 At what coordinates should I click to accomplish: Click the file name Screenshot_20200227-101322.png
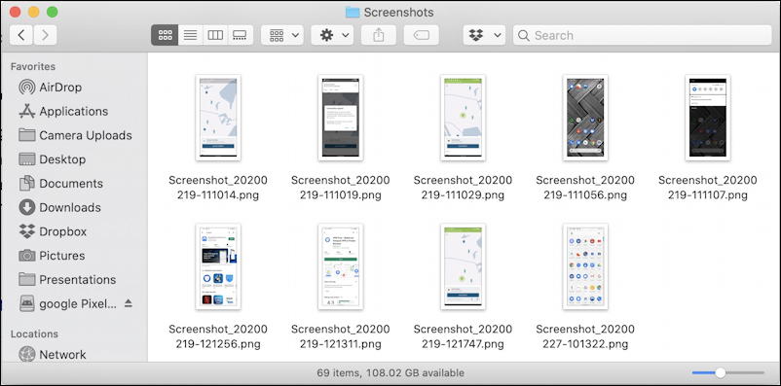pyautogui.click(x=585, y=336)
